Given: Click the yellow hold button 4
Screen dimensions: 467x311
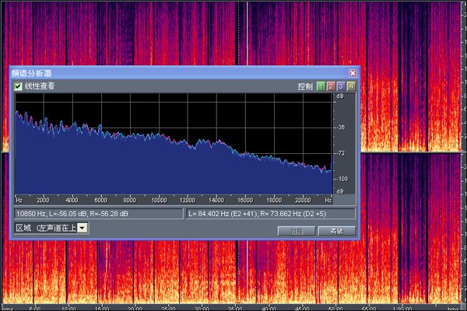Looking at the screenshot, I should tap(351, 86).
